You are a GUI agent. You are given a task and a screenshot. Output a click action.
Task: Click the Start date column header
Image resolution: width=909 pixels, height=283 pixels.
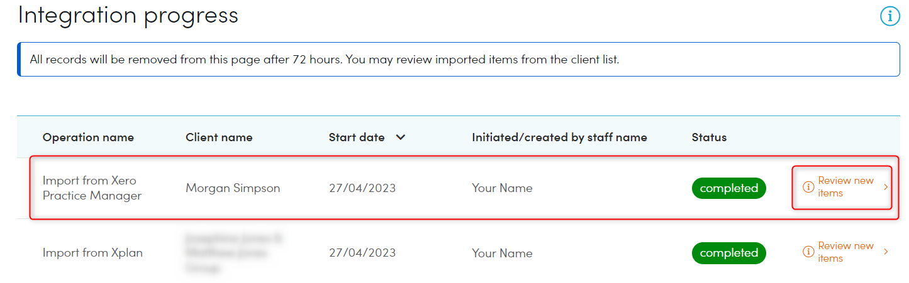(357, 137)
